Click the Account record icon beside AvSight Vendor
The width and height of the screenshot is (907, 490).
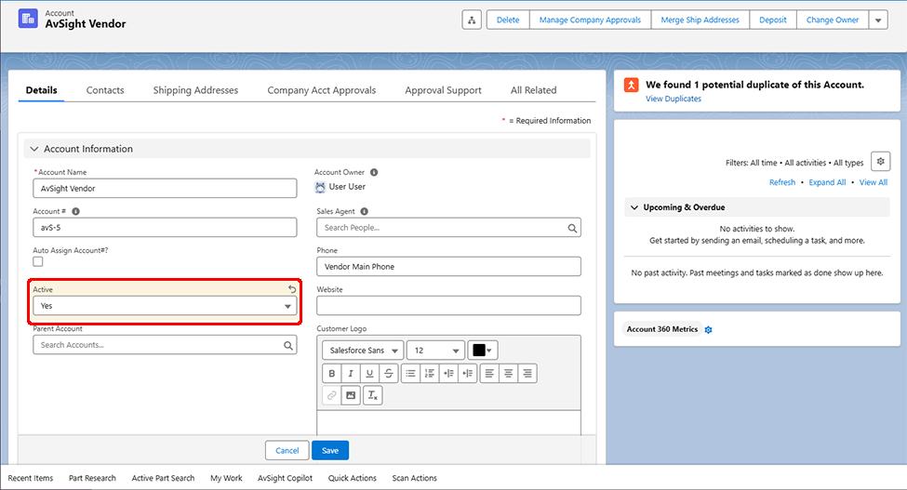28,19
